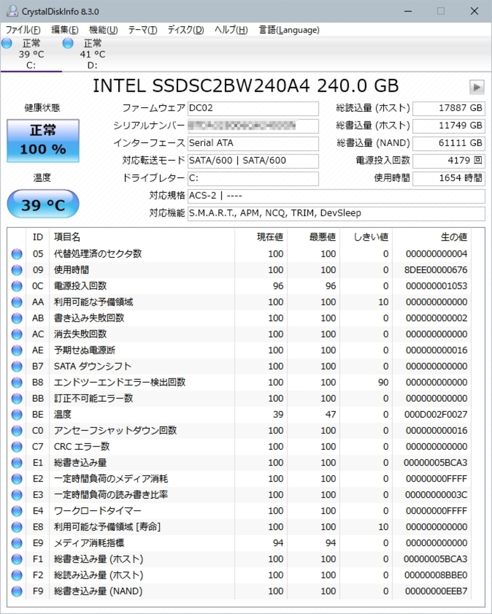Click the ファームウェア field showing DC02
Image resolution: width=492 pixels, height=614 pixels.
click(x=253, y=108)
